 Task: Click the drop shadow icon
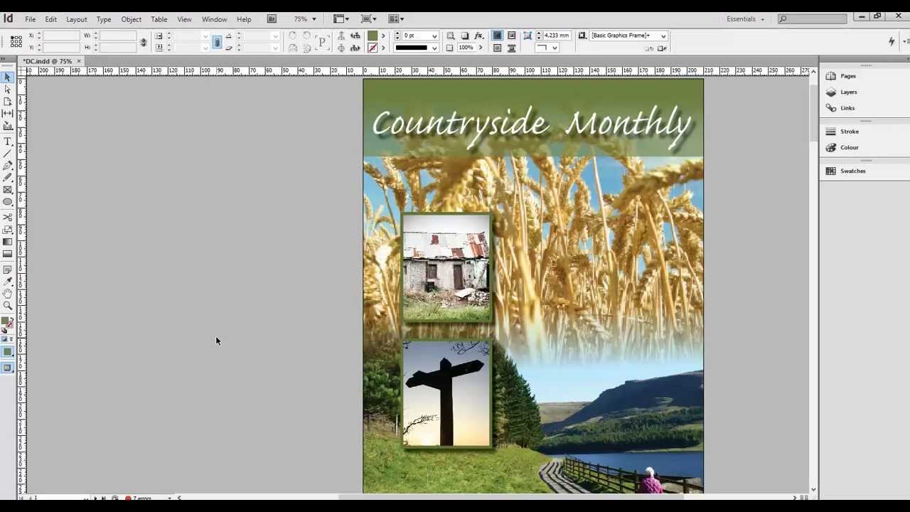pyautogui.click(x=465, y=36)
